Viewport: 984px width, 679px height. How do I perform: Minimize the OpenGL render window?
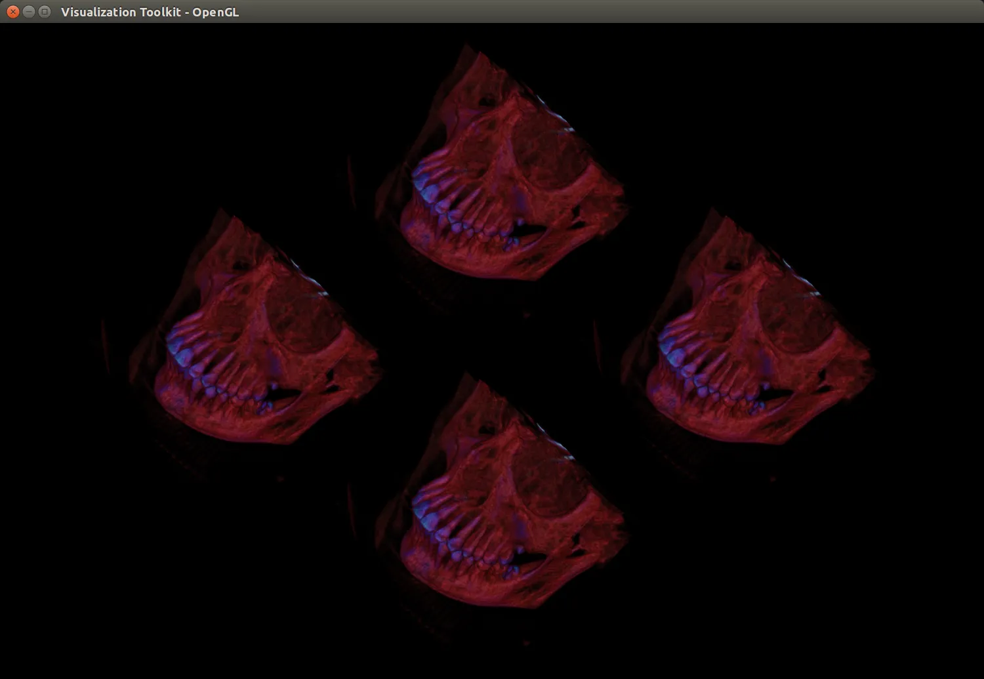29,12
